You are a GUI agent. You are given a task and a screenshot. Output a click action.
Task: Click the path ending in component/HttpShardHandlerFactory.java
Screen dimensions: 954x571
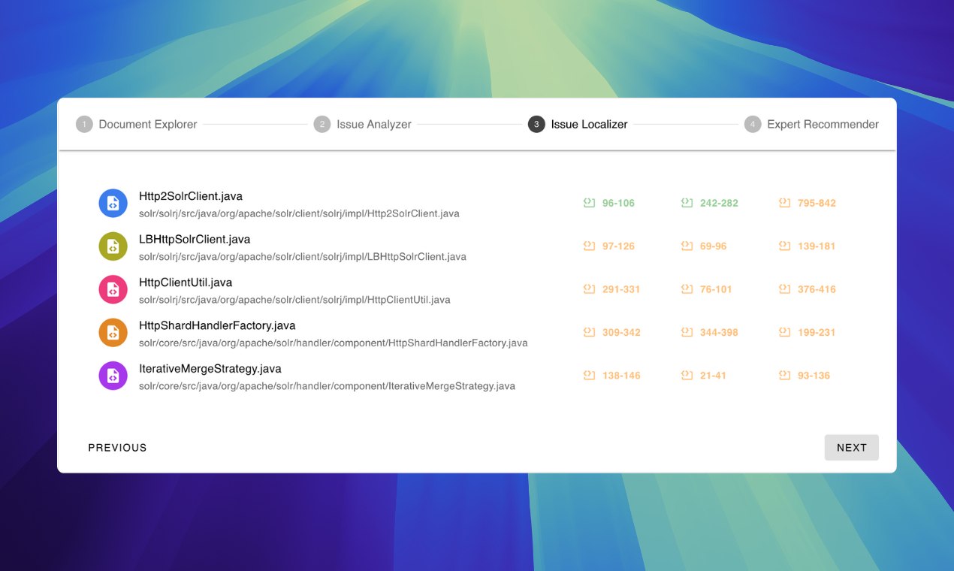pos(334,343)
